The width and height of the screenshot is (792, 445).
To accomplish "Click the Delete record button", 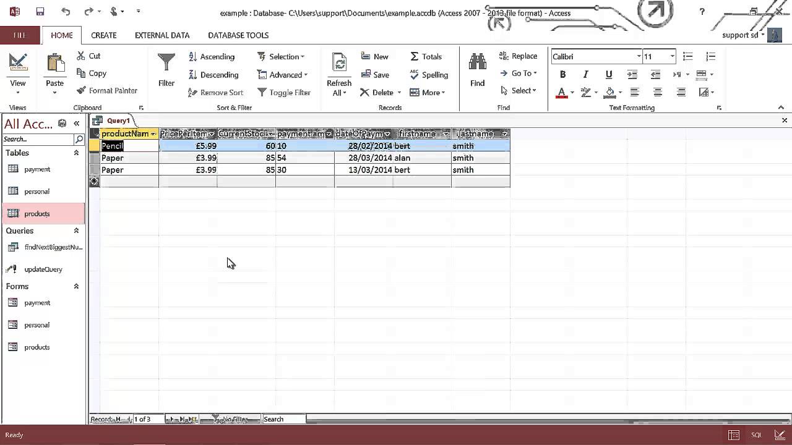I will tap(377, 92).
